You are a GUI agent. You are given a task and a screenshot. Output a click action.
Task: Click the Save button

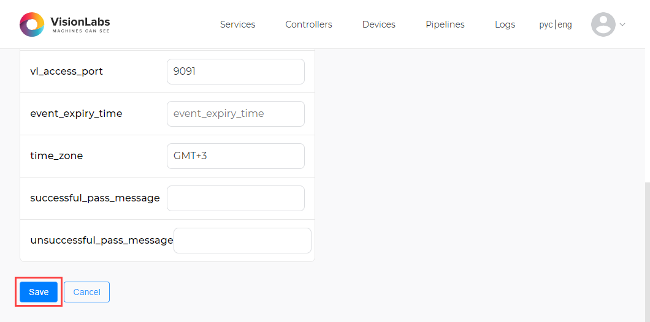tap(39, 292)
